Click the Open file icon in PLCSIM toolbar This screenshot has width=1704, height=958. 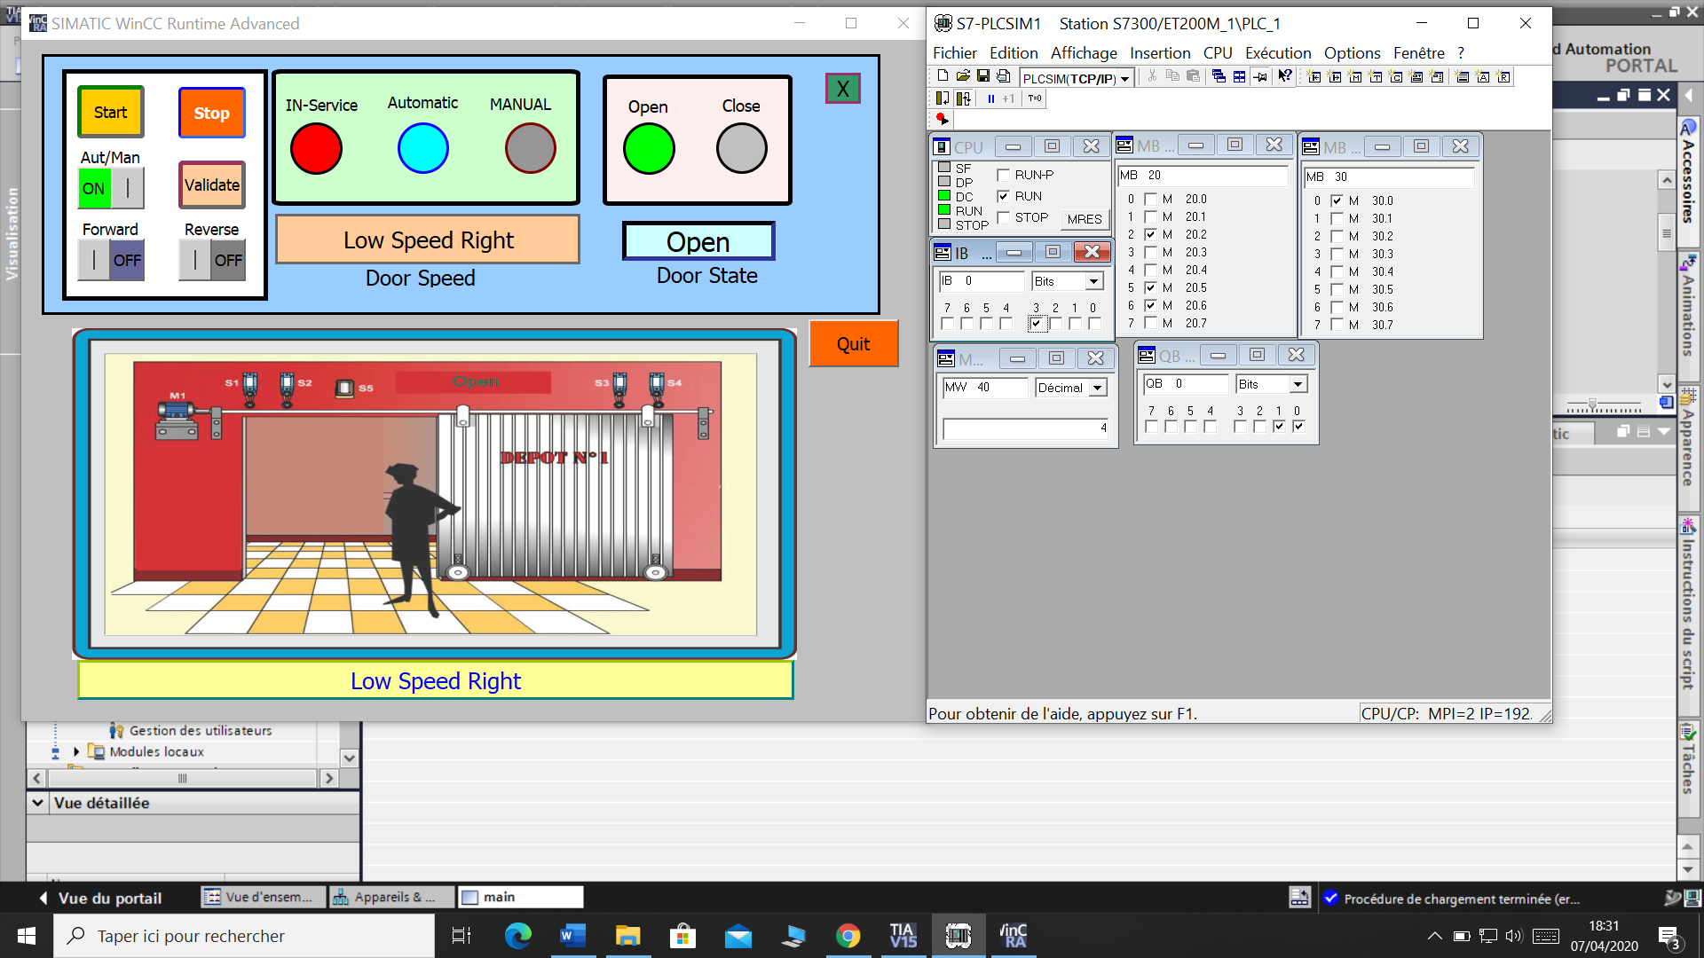pos(963,76)
